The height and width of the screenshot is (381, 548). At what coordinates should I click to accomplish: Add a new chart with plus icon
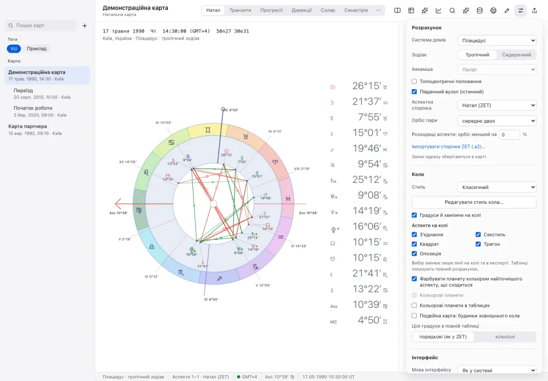coord(84,26)
